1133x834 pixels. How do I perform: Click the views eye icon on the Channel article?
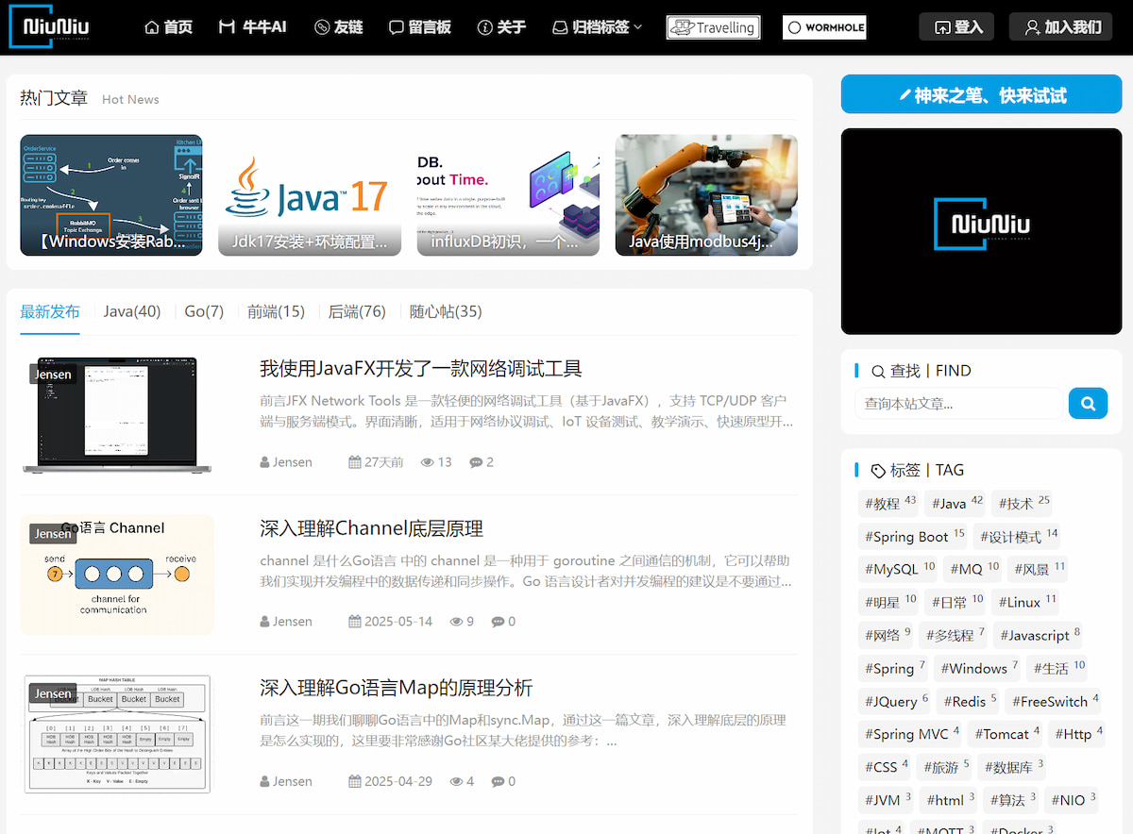pos(456,622)
